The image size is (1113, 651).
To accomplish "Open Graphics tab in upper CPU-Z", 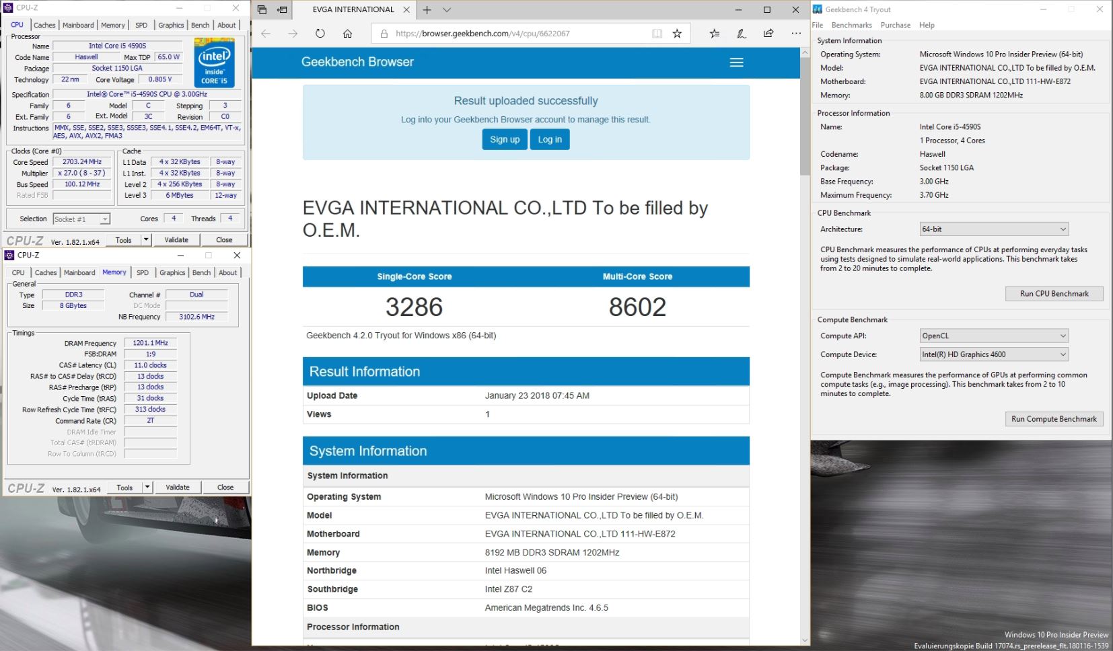I will (171, 25).
